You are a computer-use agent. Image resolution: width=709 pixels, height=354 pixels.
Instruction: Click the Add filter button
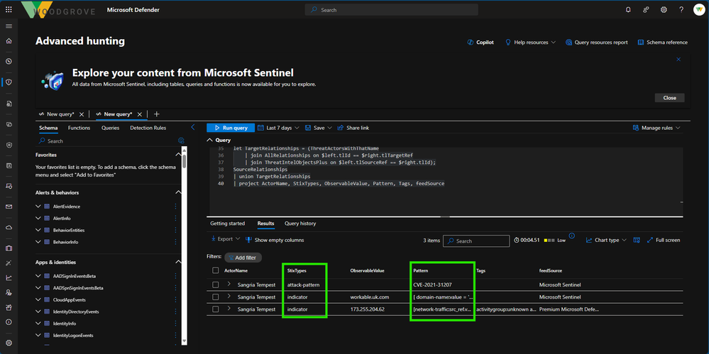[242, 257]
